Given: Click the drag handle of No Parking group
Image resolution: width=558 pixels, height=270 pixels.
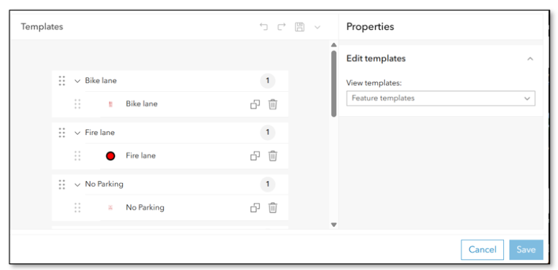Looking at the screenshot, I should click(x=62, y=185).
